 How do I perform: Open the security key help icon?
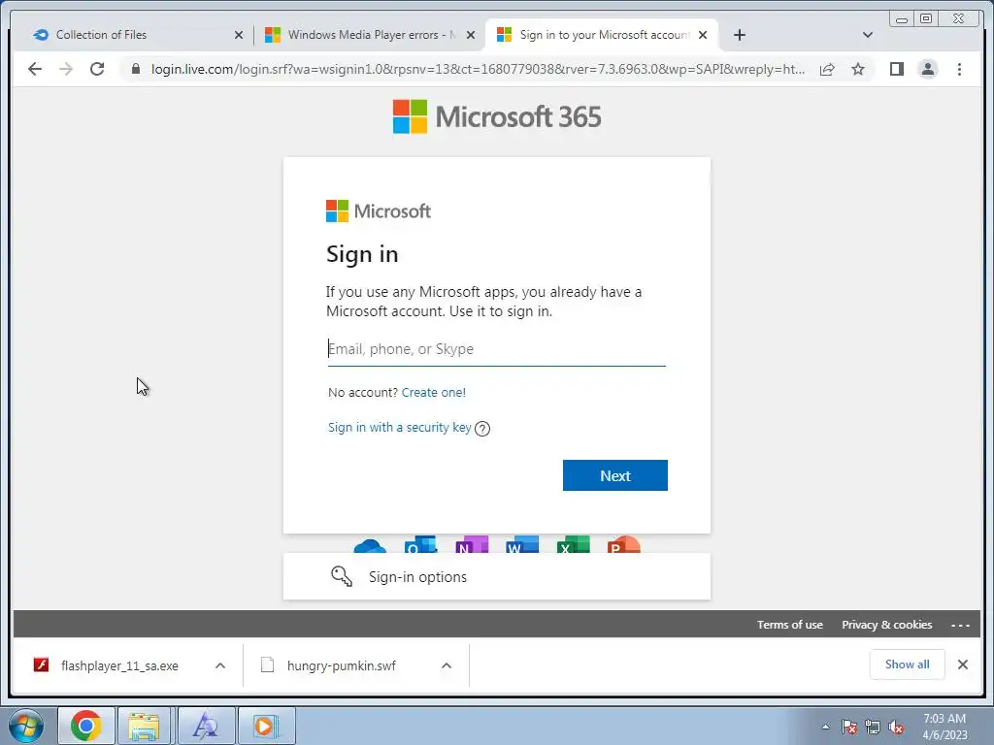[x=482, y=429]
